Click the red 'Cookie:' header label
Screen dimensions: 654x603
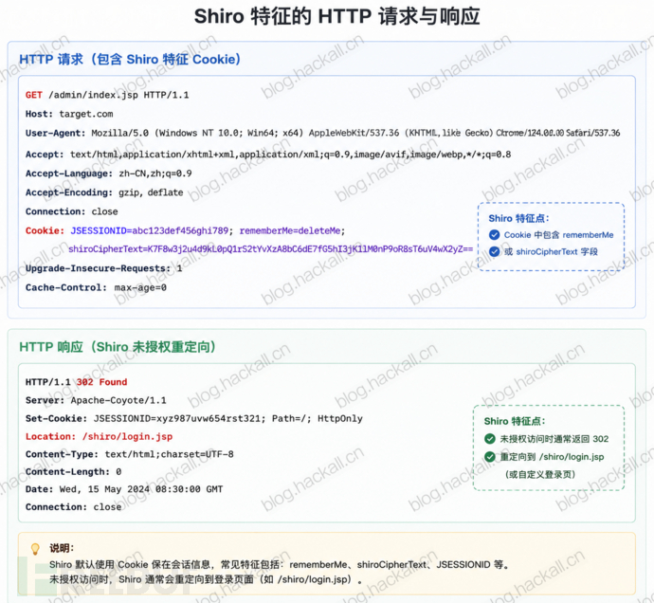[x=45, y=230]
